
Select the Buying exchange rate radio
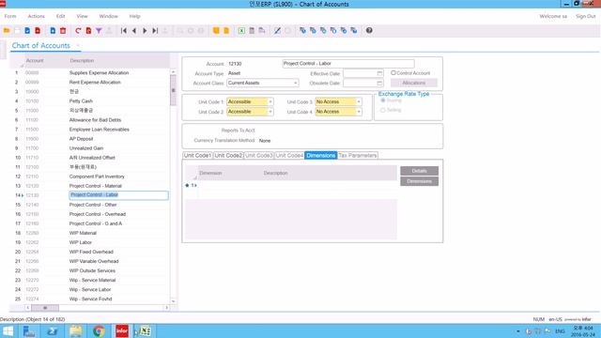[x=383, y=100]
